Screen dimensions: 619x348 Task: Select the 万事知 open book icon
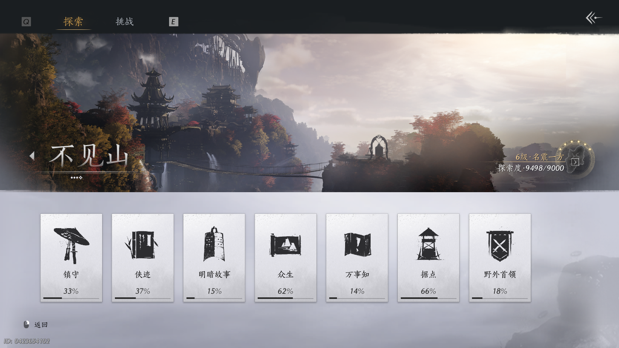coord(357,244)
